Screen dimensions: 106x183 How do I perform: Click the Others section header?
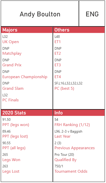coord(79,30)
